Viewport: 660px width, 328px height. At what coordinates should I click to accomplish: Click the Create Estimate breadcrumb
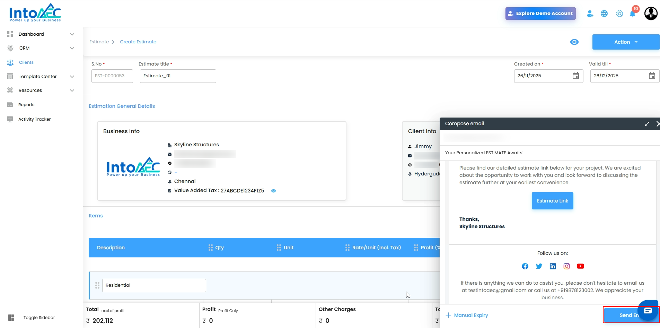click(138, 42)
